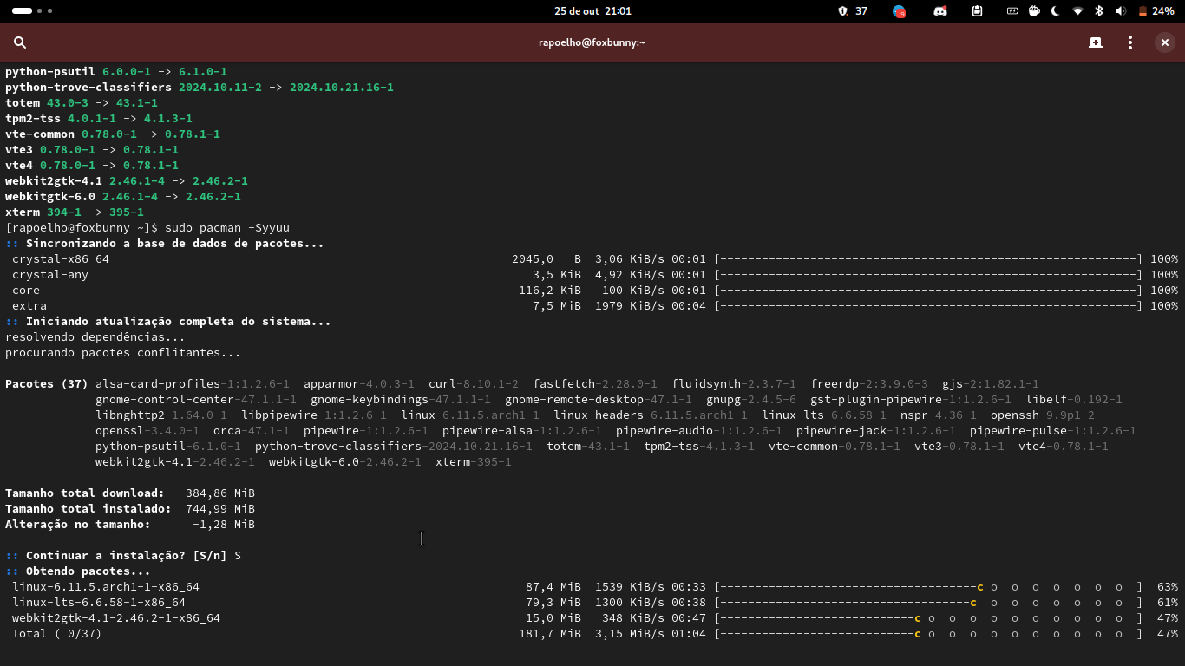This screenshot has width=1185, height=666.
Task: Toggle the Caffeine coffee cup indicator
Action: coord(1034,11)
